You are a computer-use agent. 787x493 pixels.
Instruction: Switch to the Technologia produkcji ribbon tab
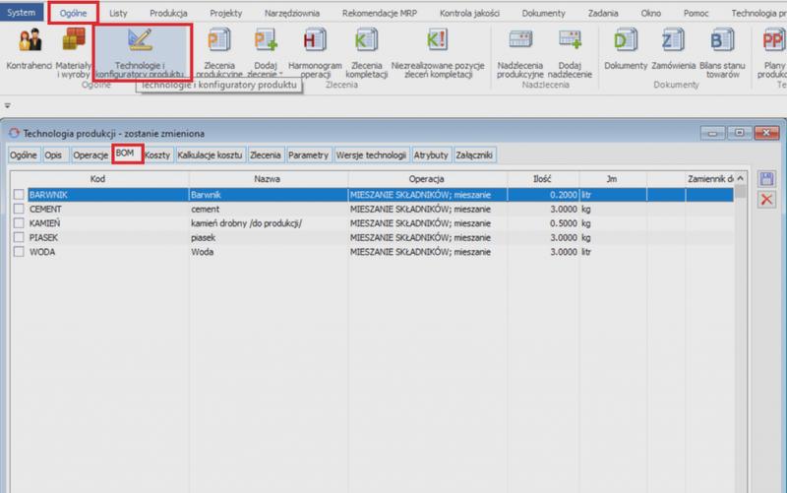coord(757,13)
